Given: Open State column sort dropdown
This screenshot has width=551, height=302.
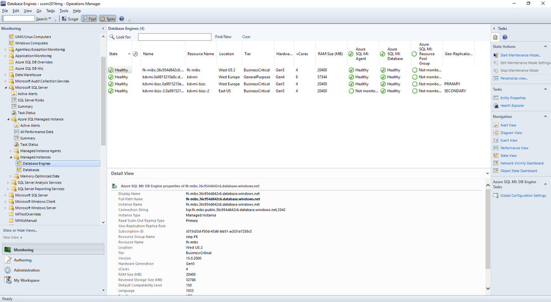Looking at the screenshot, I should (129, 54).
